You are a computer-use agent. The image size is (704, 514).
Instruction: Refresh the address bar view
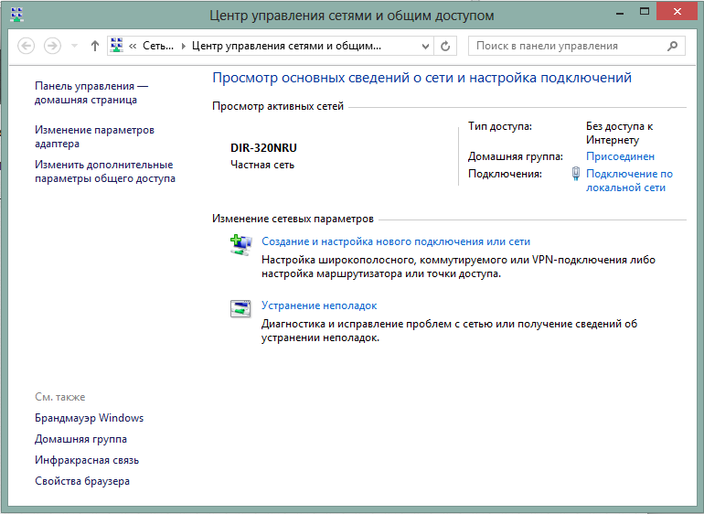445,46
